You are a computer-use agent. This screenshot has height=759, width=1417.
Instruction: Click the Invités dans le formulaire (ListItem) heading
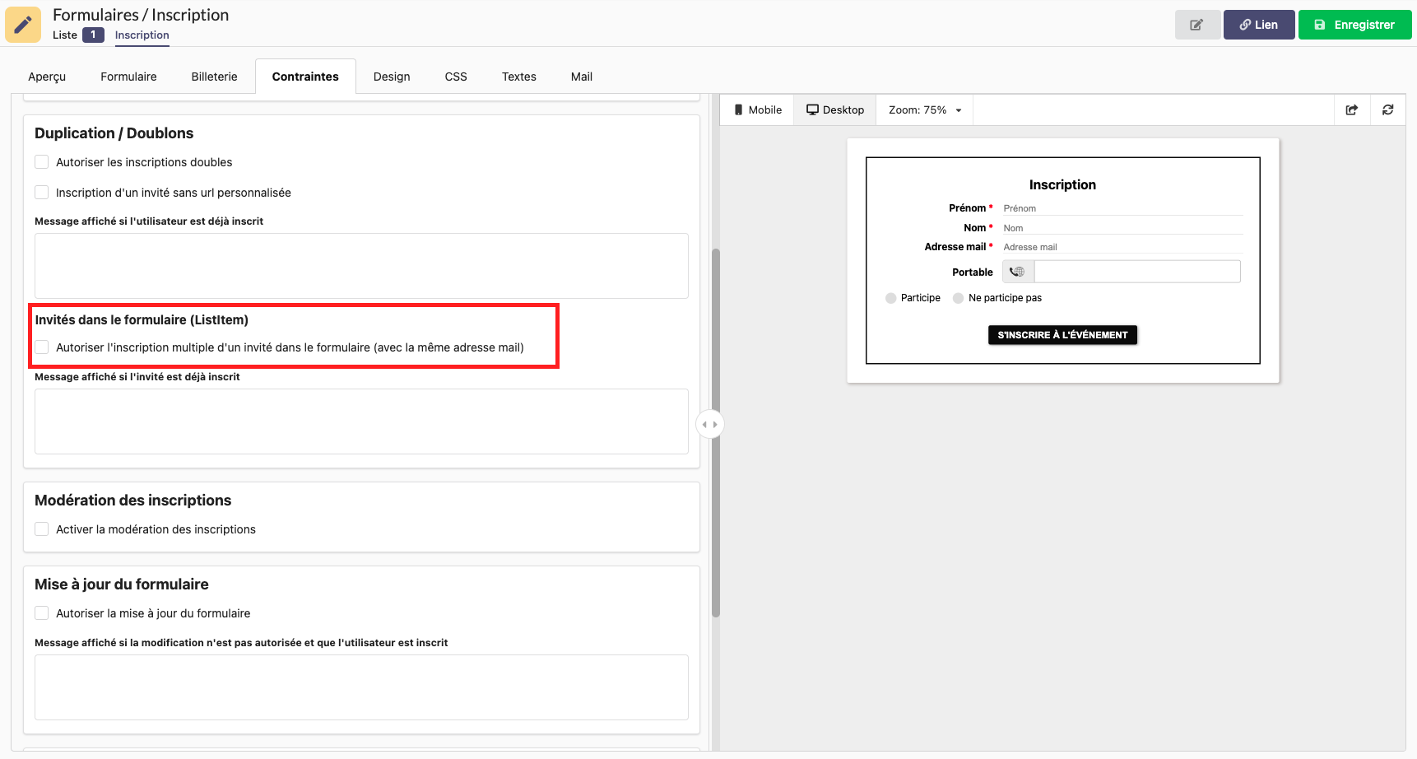(x=142, y=320)
